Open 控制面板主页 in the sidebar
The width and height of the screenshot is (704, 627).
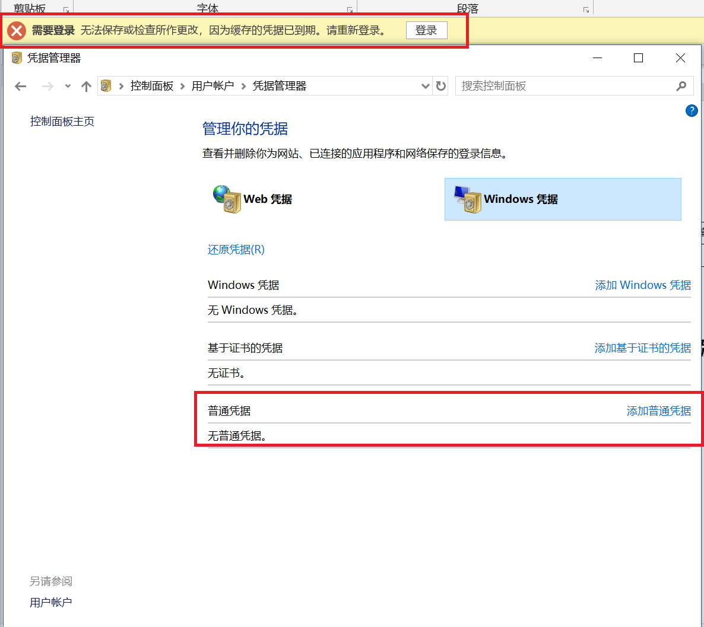point(62,122)
